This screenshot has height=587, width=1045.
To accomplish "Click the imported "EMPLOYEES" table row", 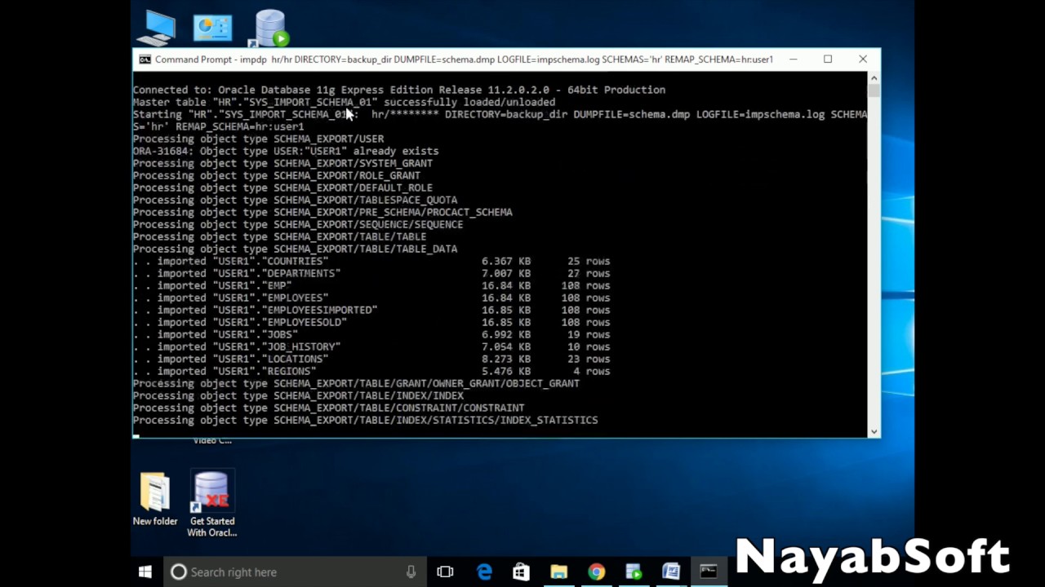I will [371, 298].
